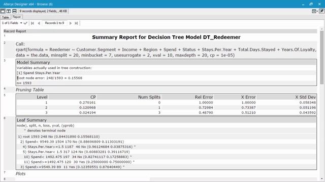Click the 'X Error' column header
325x182 pixels.
click(248, 97)
